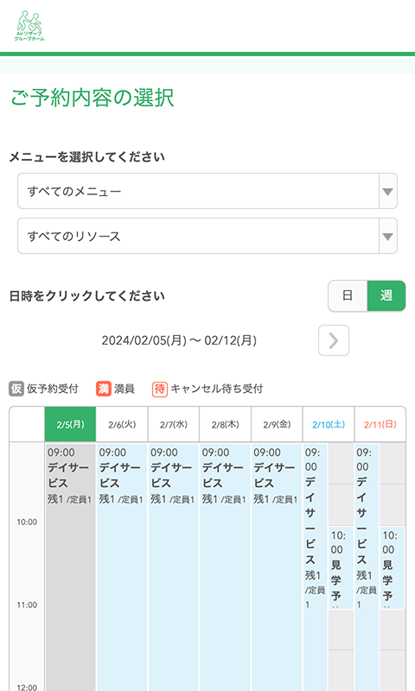Click the メニューを選択してください label
Image resolution: width=415 pixels, height=691 pixels.
pyautogui.click(x=86, y=157)
